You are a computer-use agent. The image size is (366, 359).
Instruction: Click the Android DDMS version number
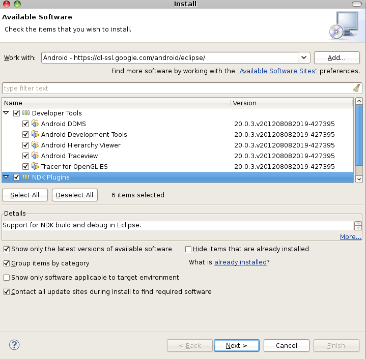[x=285, y=124]
